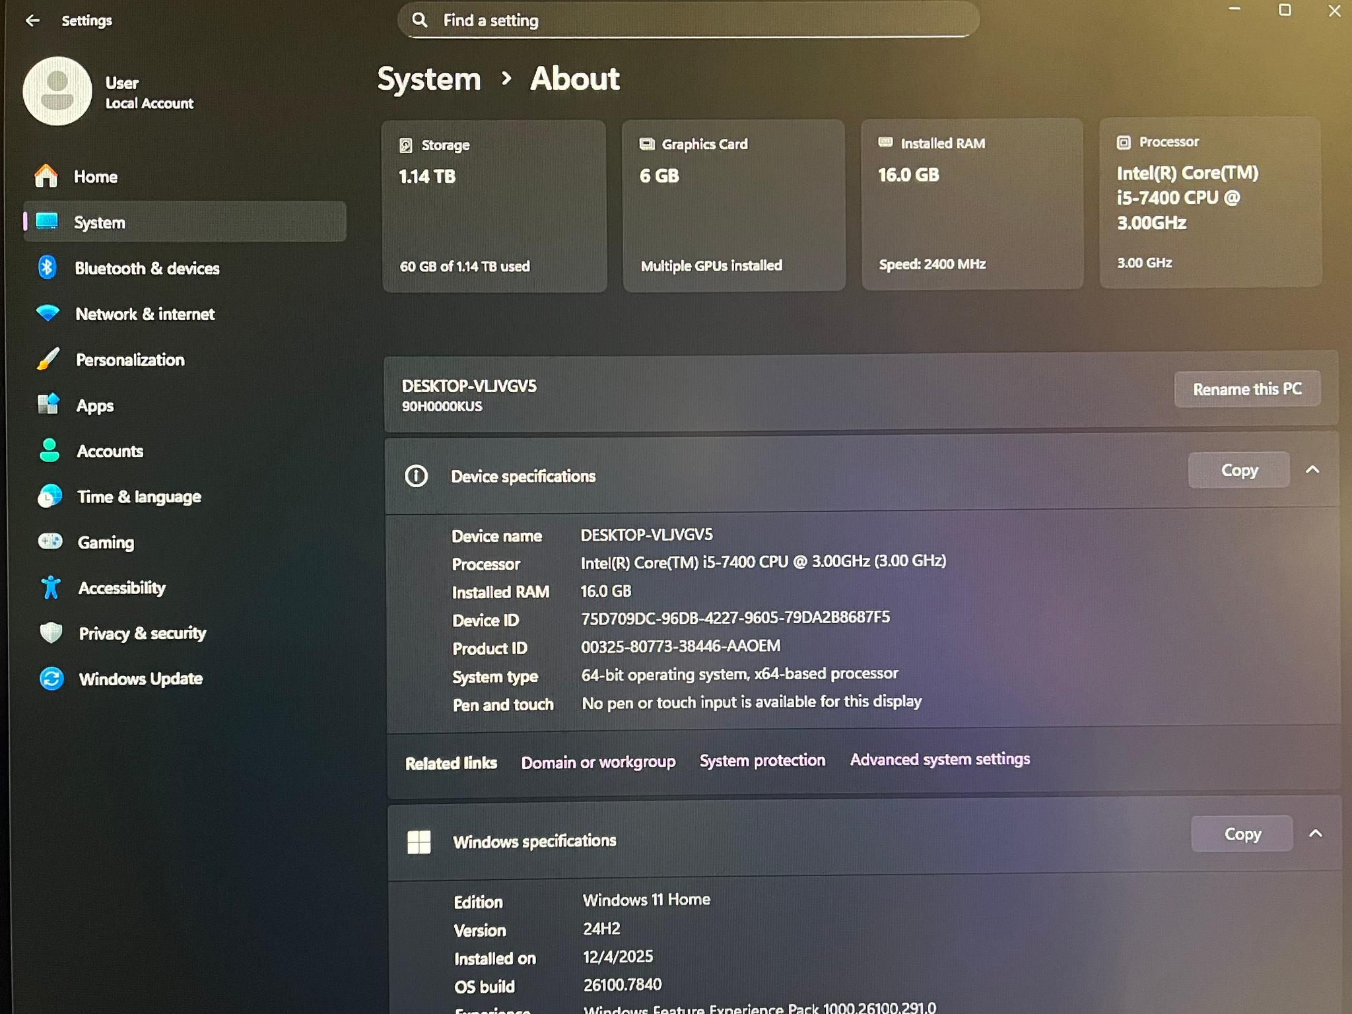Viewport: 1352px width, 1014px height.
Task: Click the Installed RAM memory icon
Action: coord(885,143)
